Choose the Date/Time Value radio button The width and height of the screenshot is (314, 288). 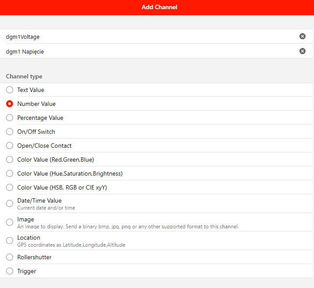click(10, 203)
